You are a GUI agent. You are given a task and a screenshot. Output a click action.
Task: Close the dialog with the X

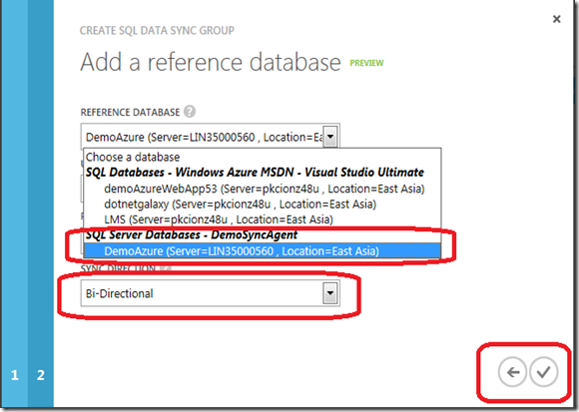[556, 19]
